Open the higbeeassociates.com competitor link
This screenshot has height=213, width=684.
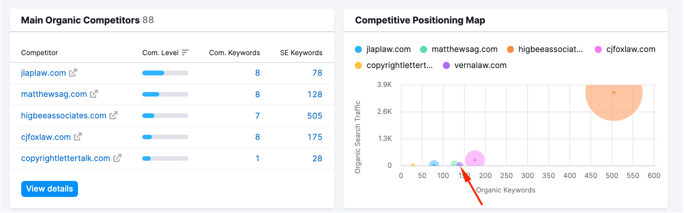coord(63,116)
